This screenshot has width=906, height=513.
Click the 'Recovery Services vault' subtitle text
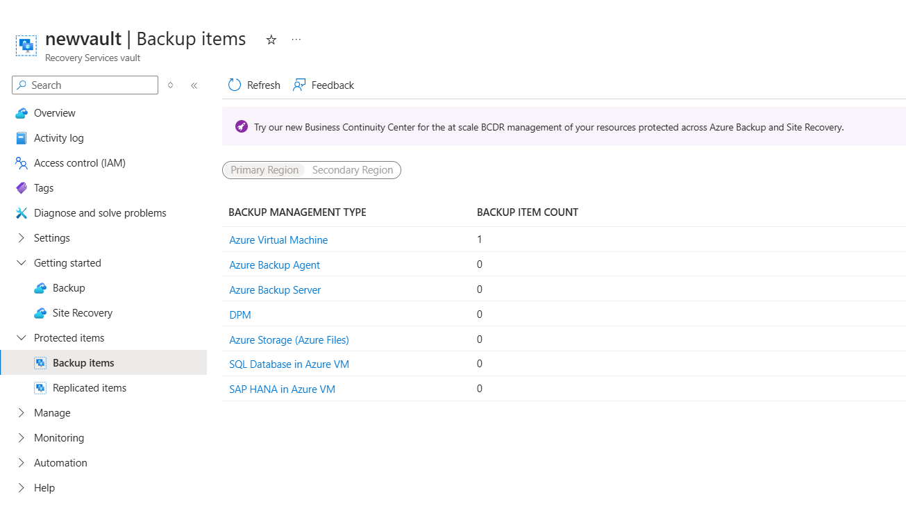pyautogui.click(x=93, y=58)
